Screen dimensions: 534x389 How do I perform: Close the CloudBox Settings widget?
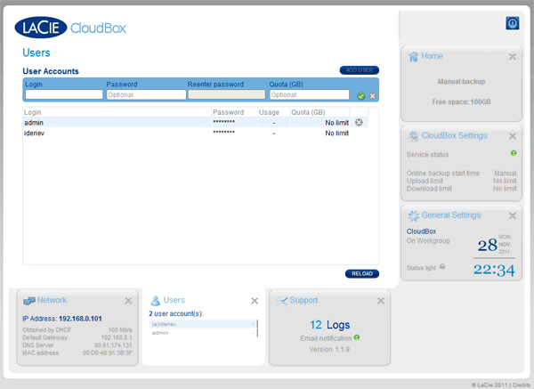[x=513, y=136]
